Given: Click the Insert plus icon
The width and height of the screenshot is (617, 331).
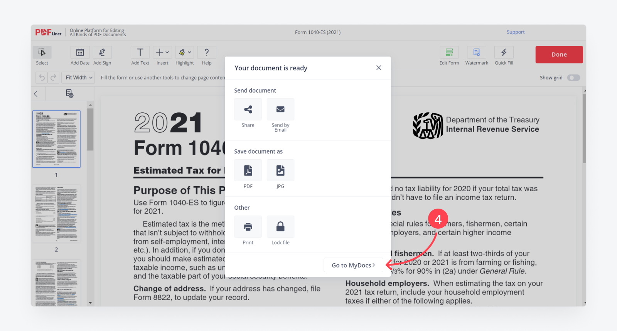Looking at the screenshot, I should point(160,52).
